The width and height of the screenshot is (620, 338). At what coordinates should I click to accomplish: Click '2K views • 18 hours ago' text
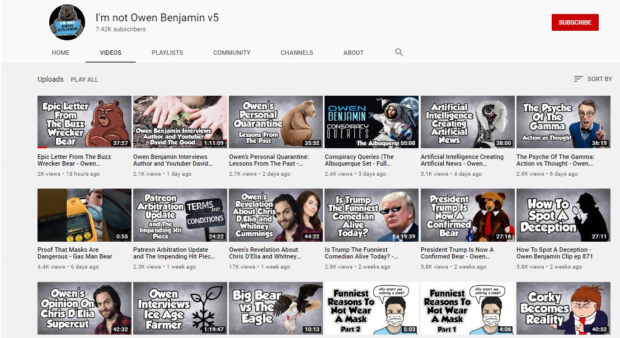point(68,174)
